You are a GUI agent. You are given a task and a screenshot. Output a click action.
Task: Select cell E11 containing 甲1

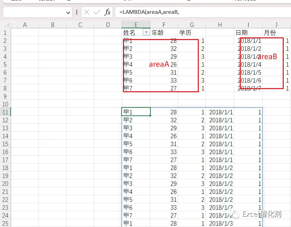point(136,112)
